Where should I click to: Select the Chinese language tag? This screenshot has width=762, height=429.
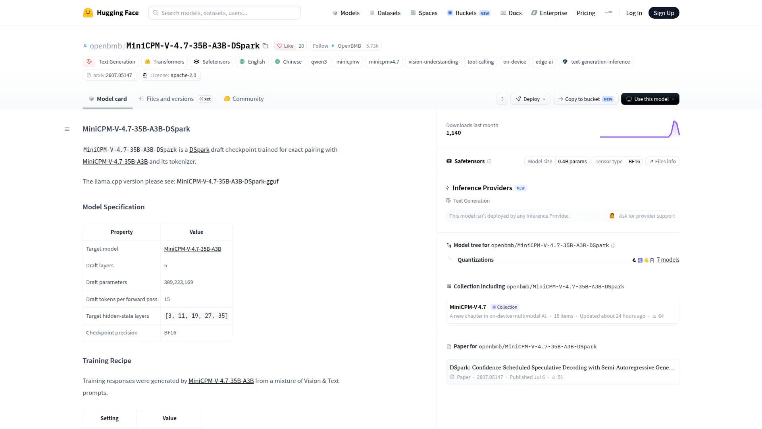288,62
